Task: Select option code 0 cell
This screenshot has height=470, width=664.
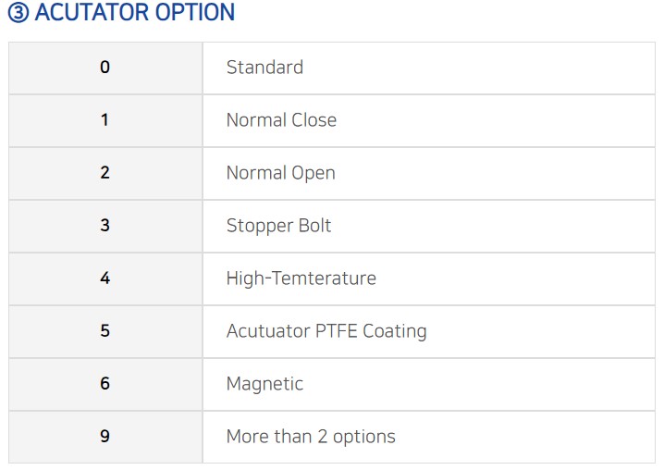Action: [x=105, y=68]
